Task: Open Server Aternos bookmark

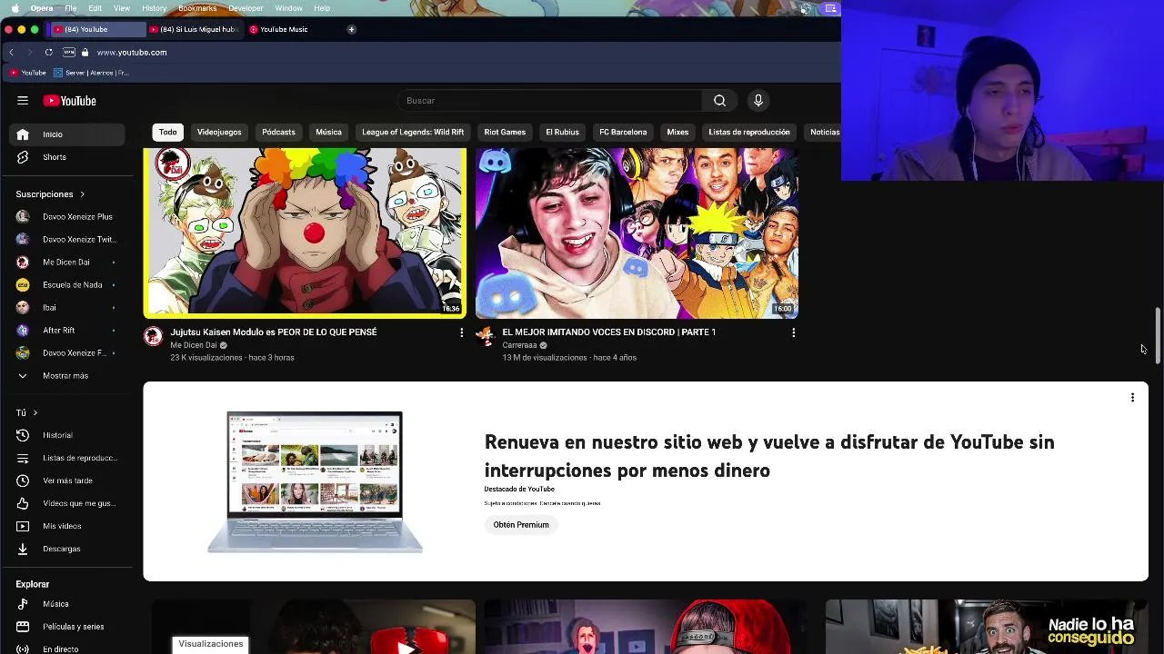Action: click(x=91, y=73)
